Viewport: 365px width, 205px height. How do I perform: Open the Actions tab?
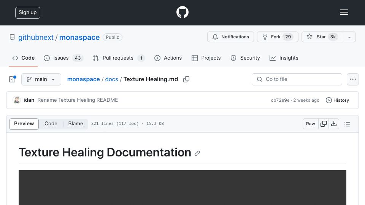(x=168, y=58)
